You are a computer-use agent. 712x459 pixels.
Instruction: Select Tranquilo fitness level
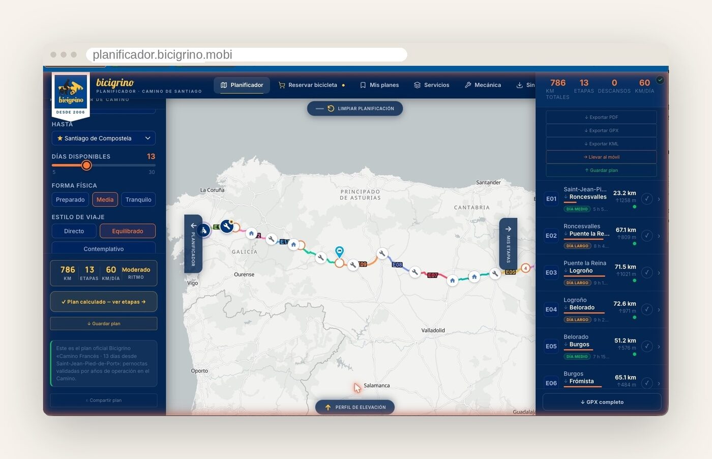(138, 199)
